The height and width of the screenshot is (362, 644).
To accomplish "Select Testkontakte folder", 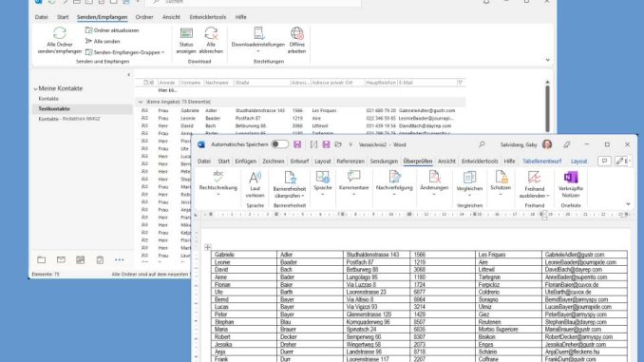I will pos(82,109).
